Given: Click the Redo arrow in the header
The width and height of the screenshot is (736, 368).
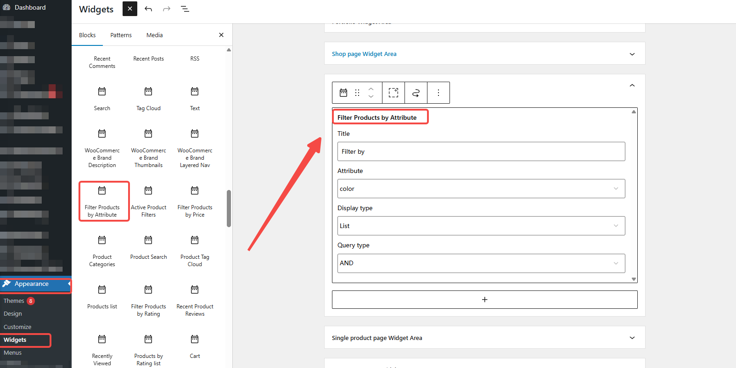Looking at the screenshot, I should (167, 9).
